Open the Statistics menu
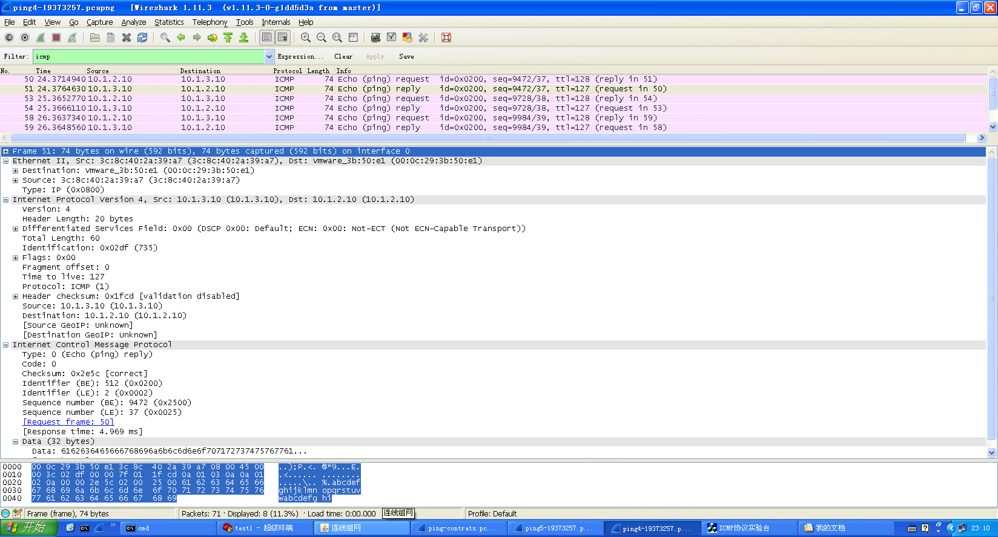Screen dimensions: 998x537 click(x=169, y=22)
